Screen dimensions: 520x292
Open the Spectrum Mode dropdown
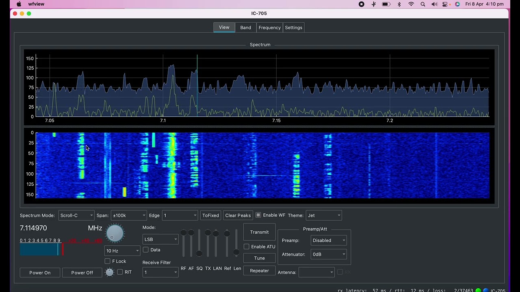tap(76, 215)
